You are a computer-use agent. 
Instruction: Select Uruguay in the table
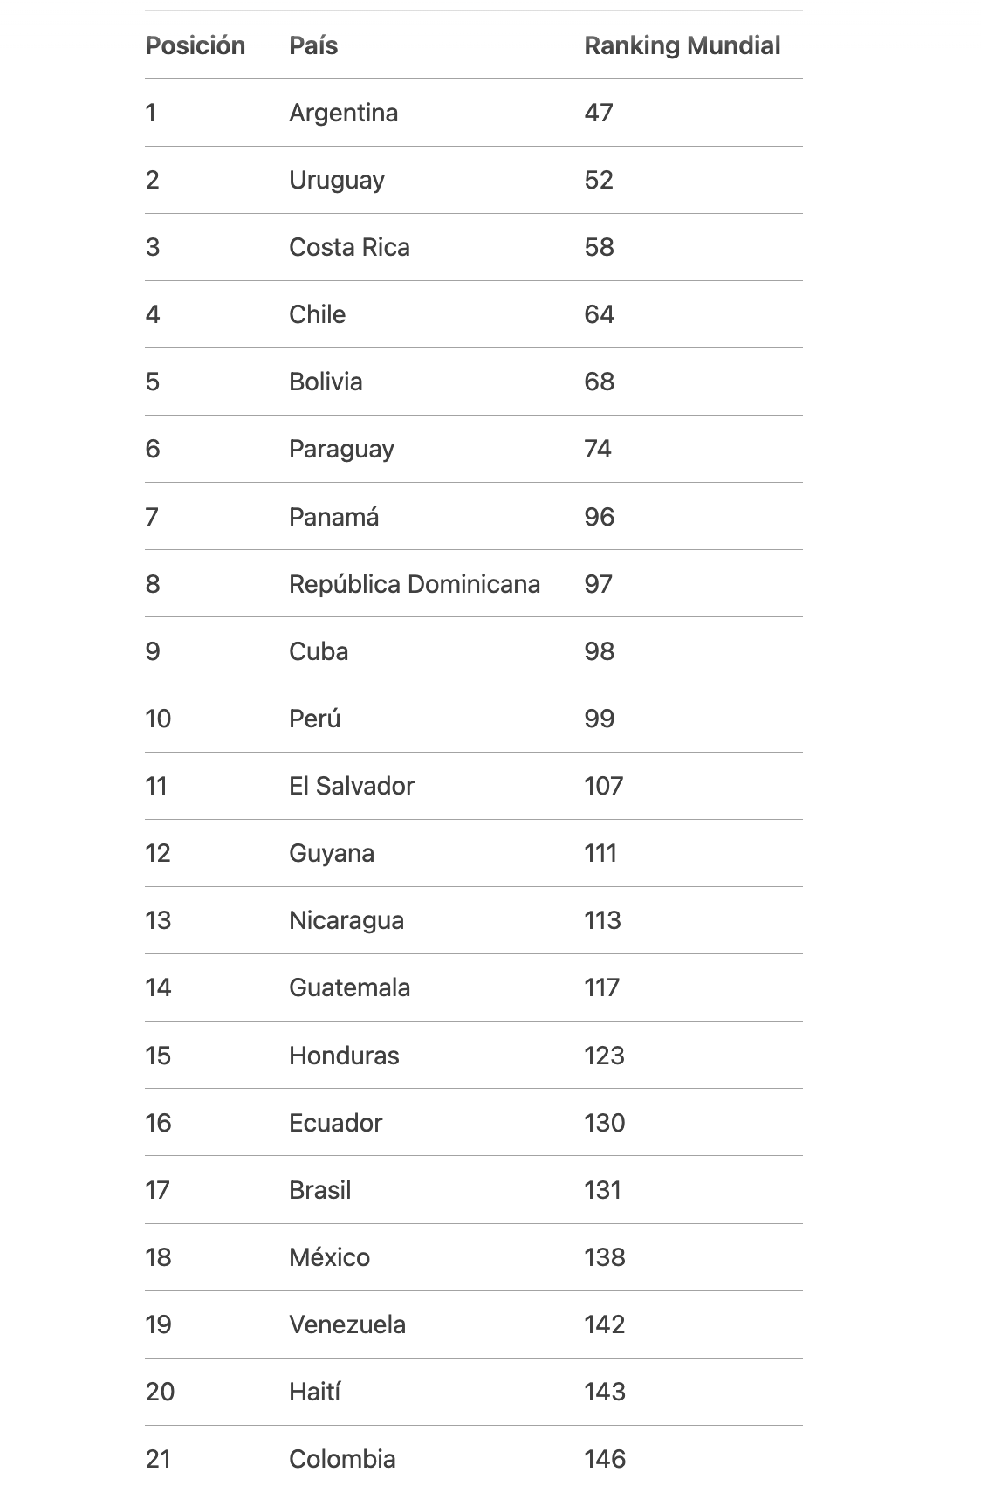tap(336, 180)
